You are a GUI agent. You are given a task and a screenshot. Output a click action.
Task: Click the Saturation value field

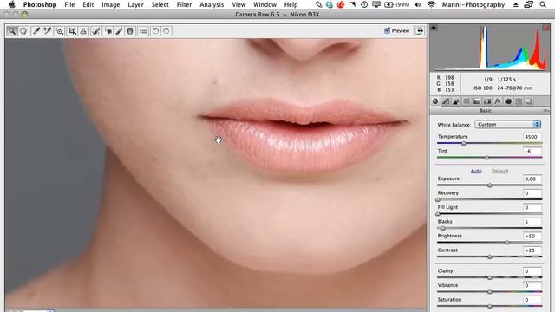tap(532, 300)
